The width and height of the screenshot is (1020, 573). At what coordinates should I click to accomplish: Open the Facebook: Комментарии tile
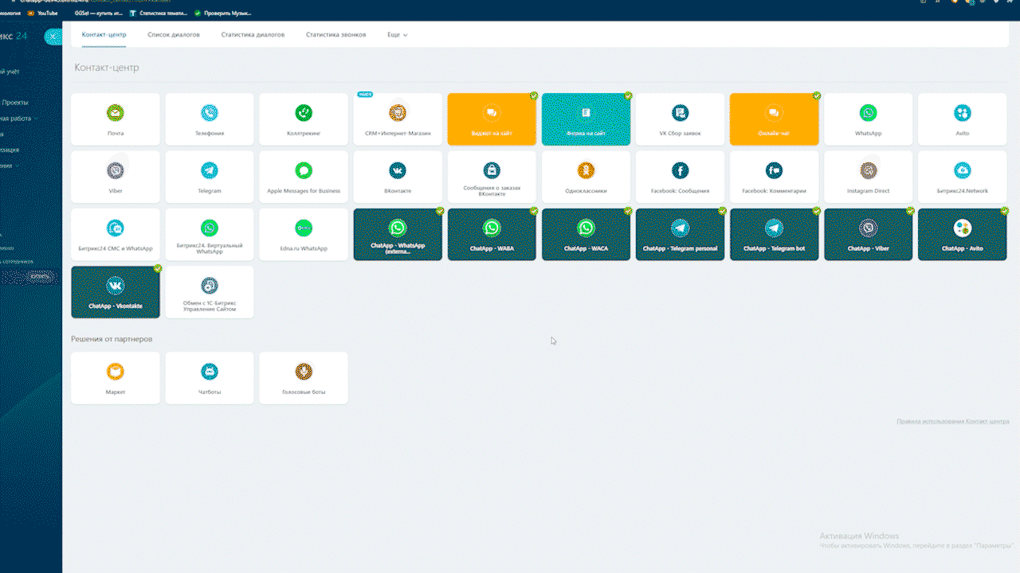point(774,177)
